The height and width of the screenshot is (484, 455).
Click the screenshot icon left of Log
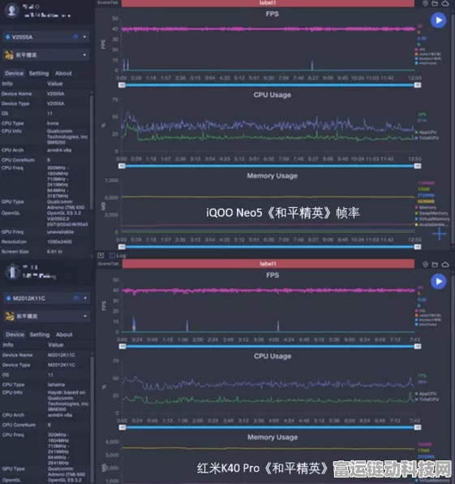[101, 255]
